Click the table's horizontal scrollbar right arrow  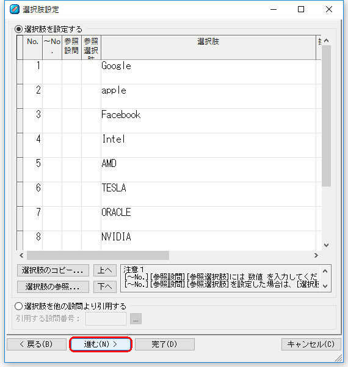[316, 255]
